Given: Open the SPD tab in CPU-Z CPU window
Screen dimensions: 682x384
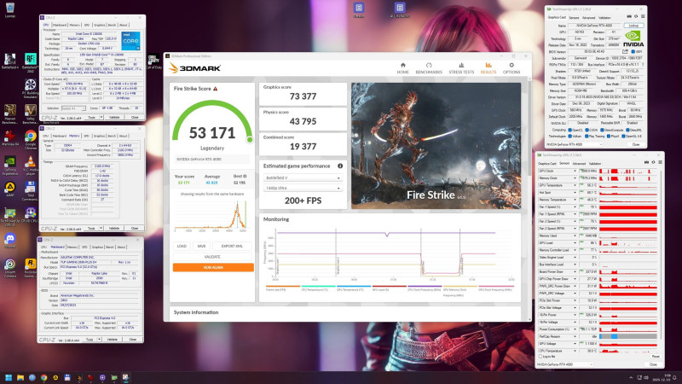Looking at the screenshot, I should (x=87, y=26).
